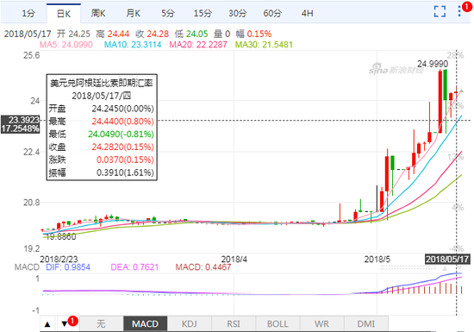The width and height of the screenshot is (474, 332).
Task: Click the 2018/2/23 start date label
Action: click(59, 259)
